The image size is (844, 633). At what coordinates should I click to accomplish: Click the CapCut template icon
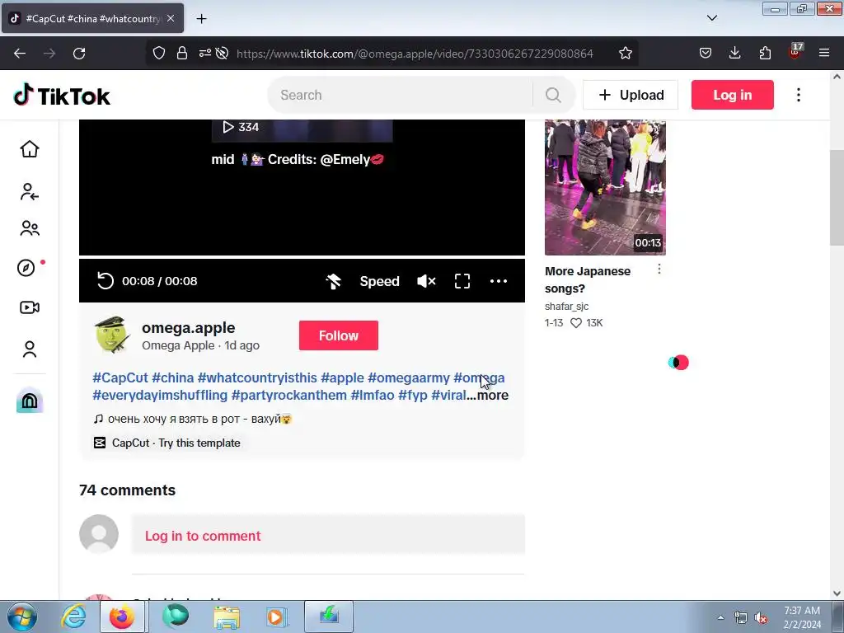[x=100, y=443]
